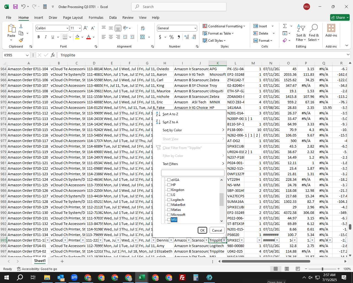
Task: Click Insert Function fx icon
Action: [53, 55]
